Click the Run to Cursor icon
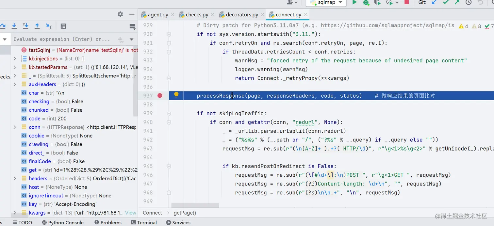Image resolution: width=494 pixels, height=226 pixels. [x=49, y=26]
